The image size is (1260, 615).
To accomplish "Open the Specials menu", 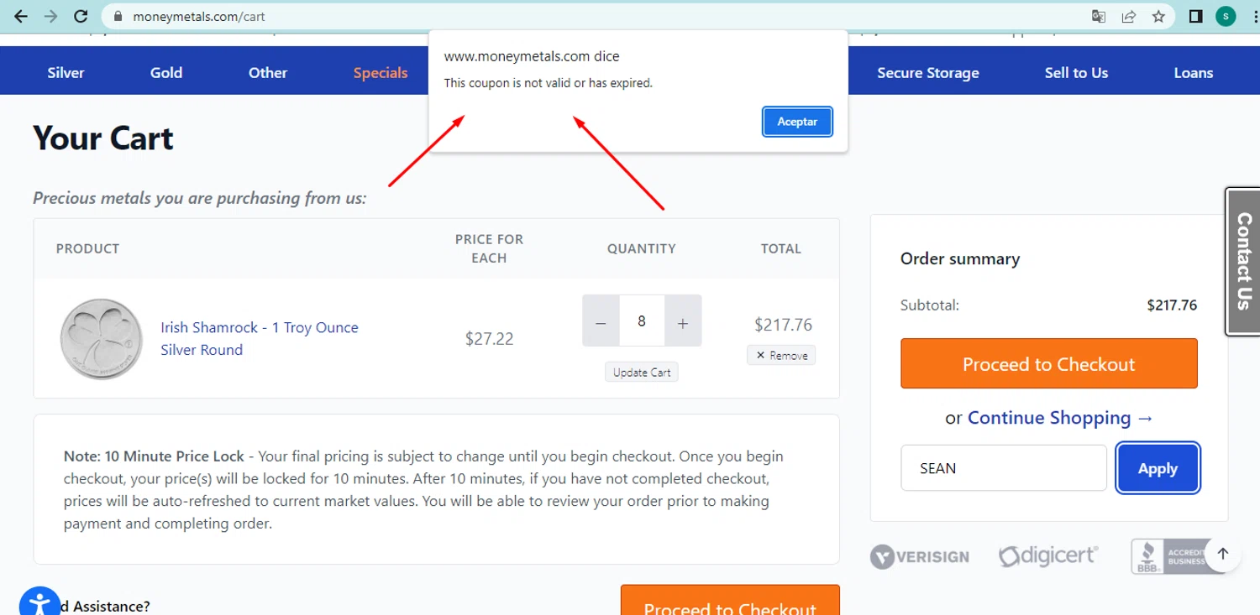I will (381, 73).
